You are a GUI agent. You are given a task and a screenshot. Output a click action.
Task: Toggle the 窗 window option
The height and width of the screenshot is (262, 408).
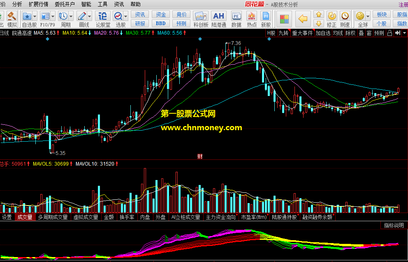[x=369, y=33]
